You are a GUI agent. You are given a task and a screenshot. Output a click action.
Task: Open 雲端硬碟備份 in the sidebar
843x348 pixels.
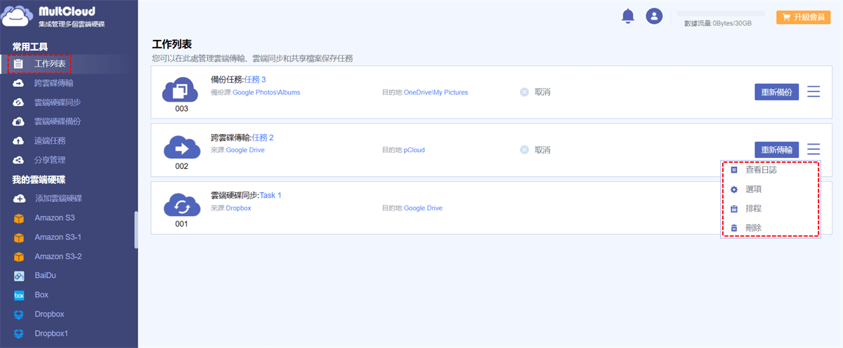[58, 121]
